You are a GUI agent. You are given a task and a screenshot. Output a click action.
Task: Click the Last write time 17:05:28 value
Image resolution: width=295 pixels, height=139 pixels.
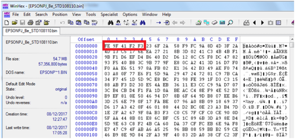click(60, 133)
